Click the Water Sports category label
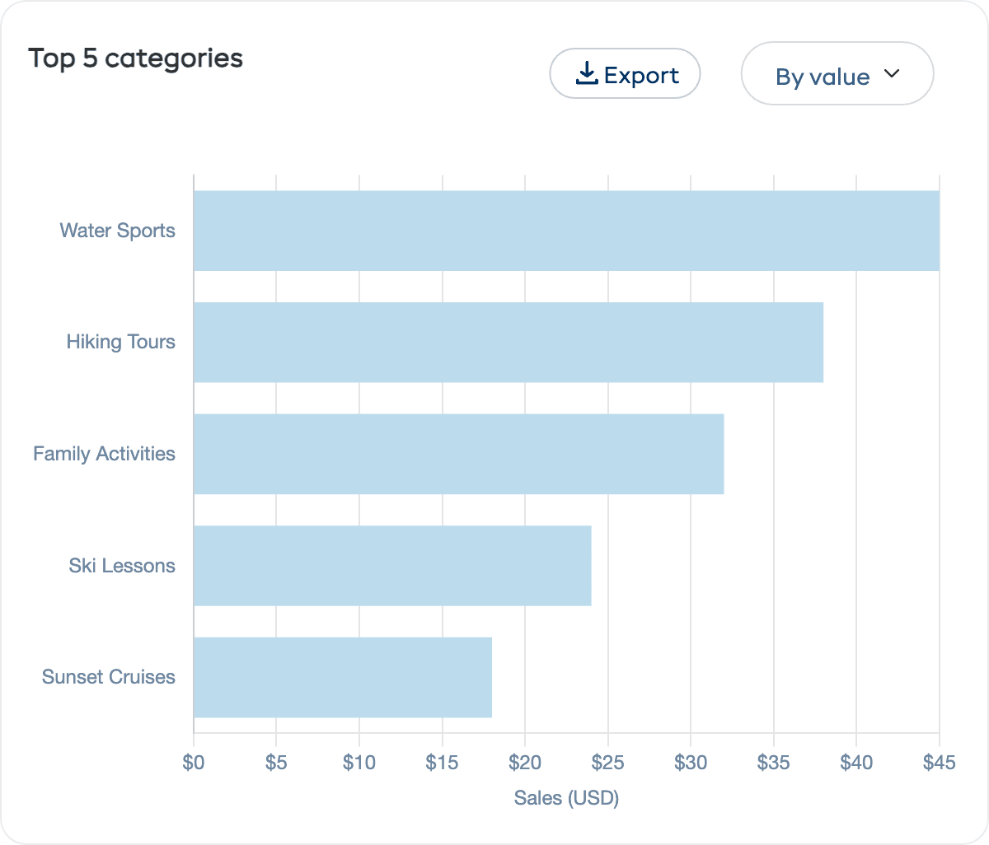The image size is (989, 845). pyautogui.click(x=117, y=231)
